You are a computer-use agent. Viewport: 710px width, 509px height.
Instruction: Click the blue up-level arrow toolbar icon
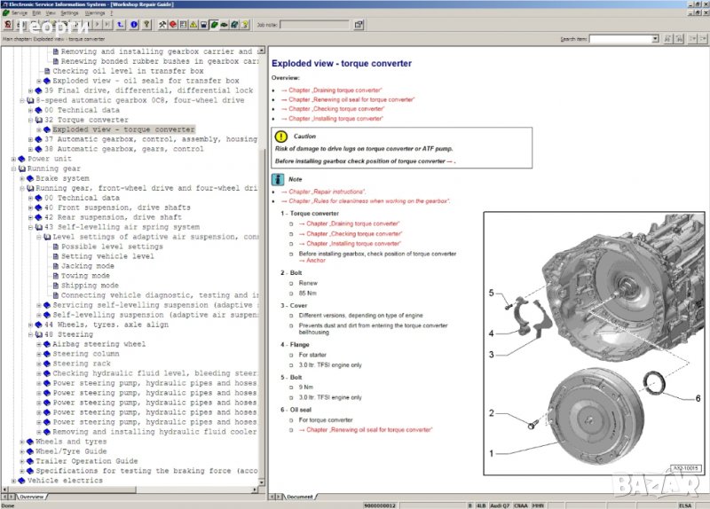point(120,25)
